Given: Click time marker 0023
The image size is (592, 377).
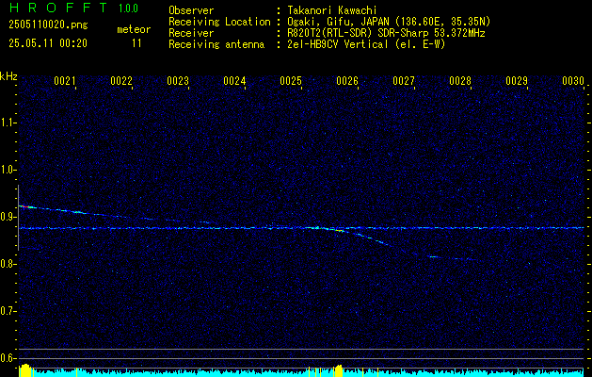Looking at the screenshot, I should [x=178, y=81].
